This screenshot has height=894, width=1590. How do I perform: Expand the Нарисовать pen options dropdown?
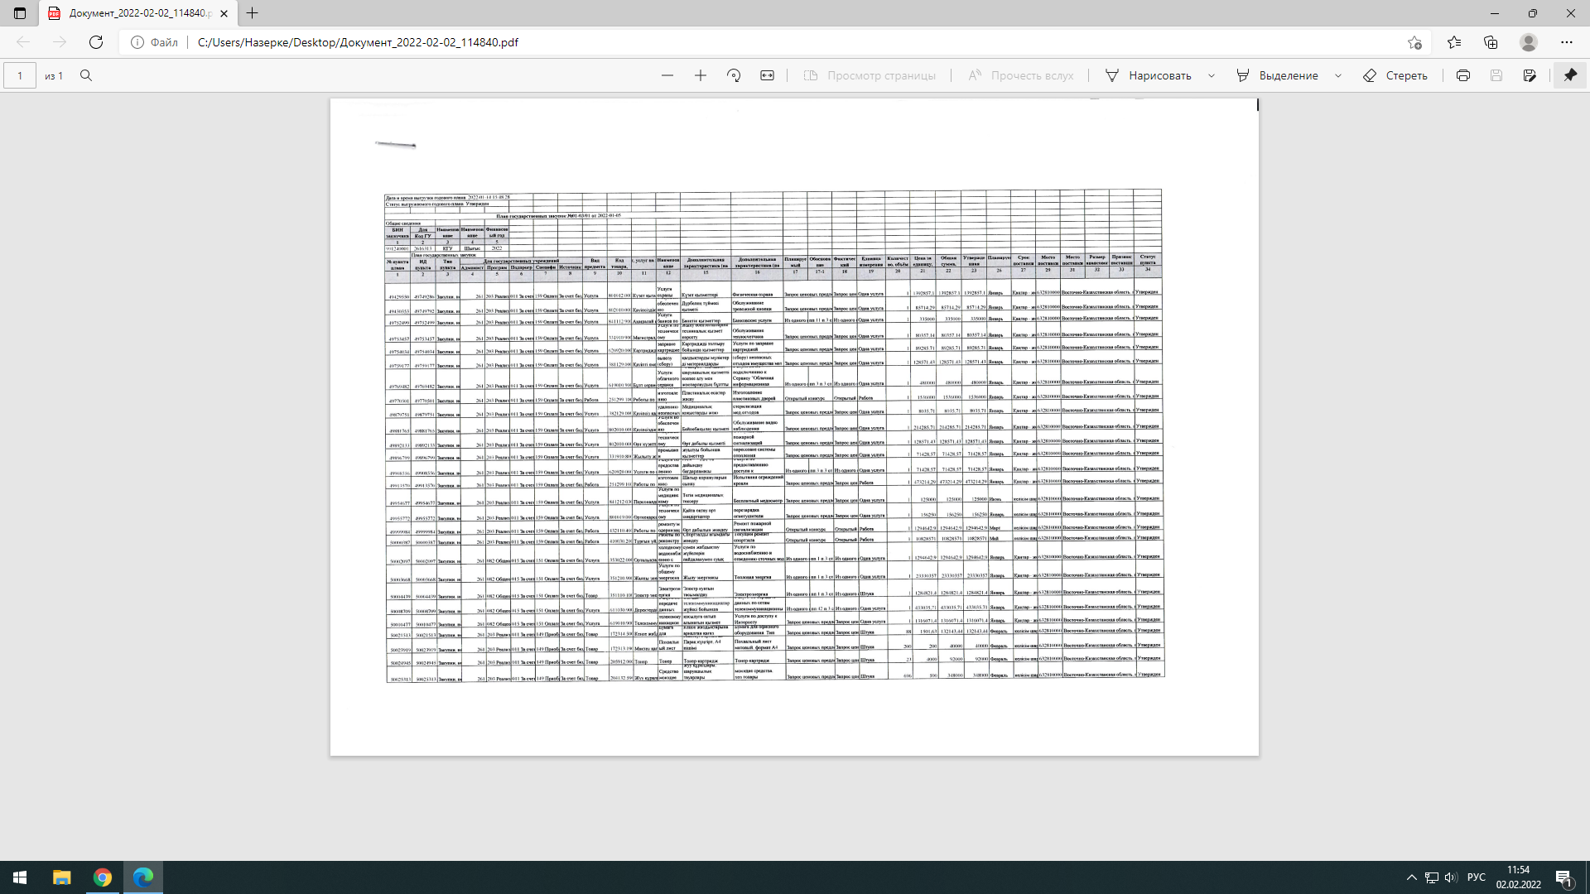(x=1212, y=75)
